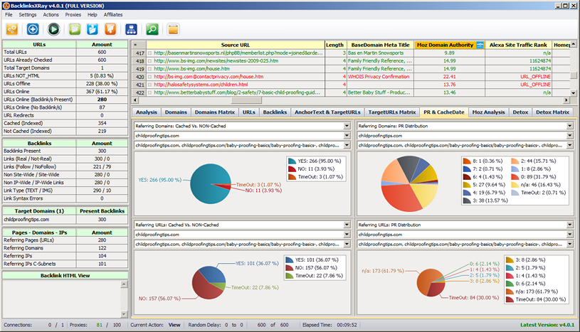
Task: Open the Proxies menu
Action: 73,15
